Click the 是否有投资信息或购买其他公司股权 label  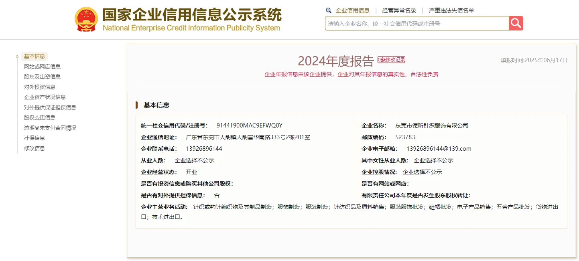[x=187, y=184]
